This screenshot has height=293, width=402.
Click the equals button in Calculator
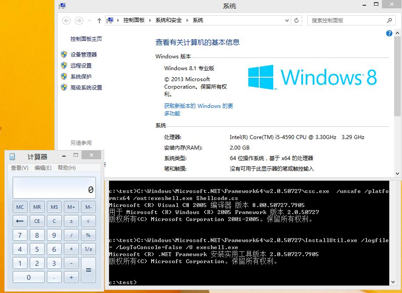point(88,270)
